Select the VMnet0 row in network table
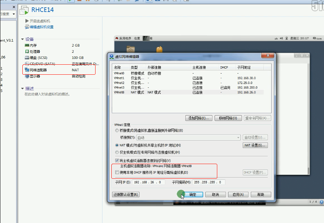The width and height of the screenshot is (324, 223). pyautogui.click(x=188, y=73)
